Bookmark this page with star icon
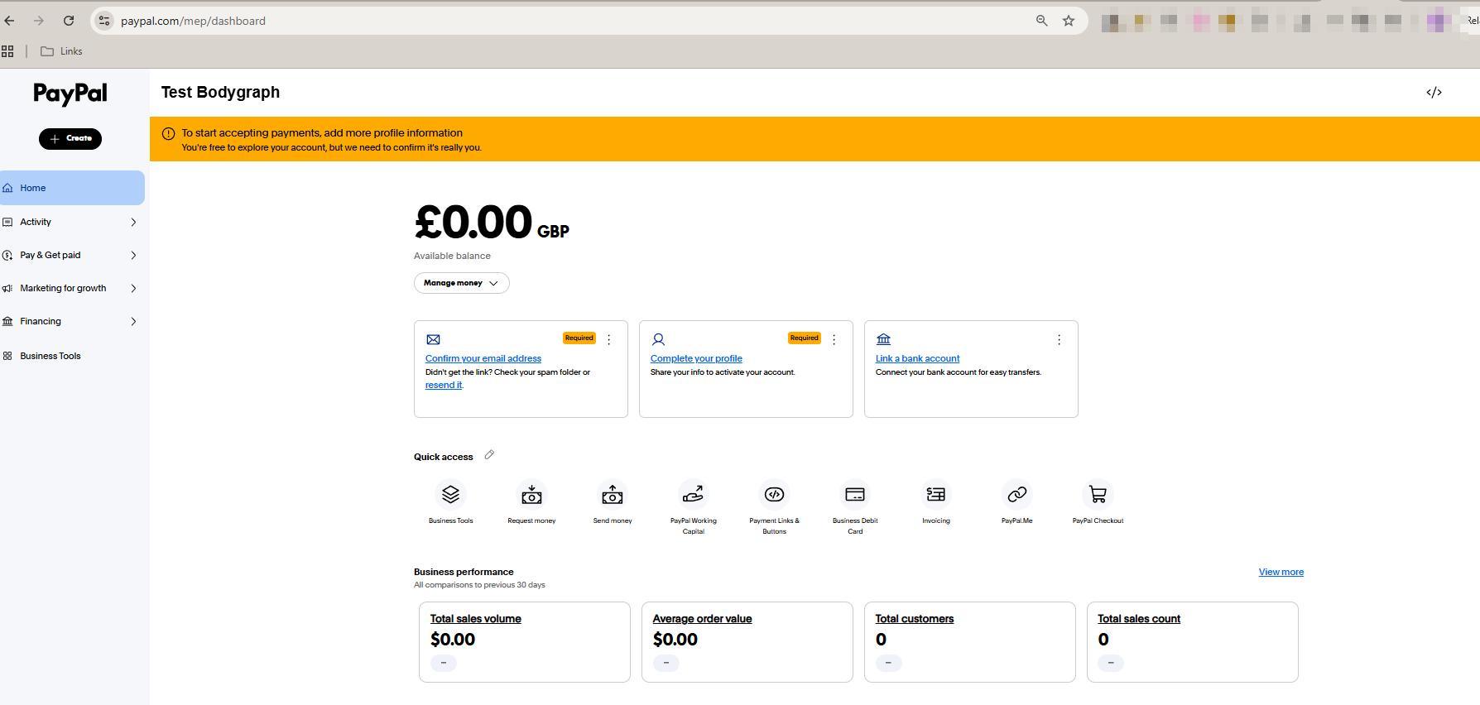The height and width of the screenshot is (705, 1480). click(x=1069, y=21)
